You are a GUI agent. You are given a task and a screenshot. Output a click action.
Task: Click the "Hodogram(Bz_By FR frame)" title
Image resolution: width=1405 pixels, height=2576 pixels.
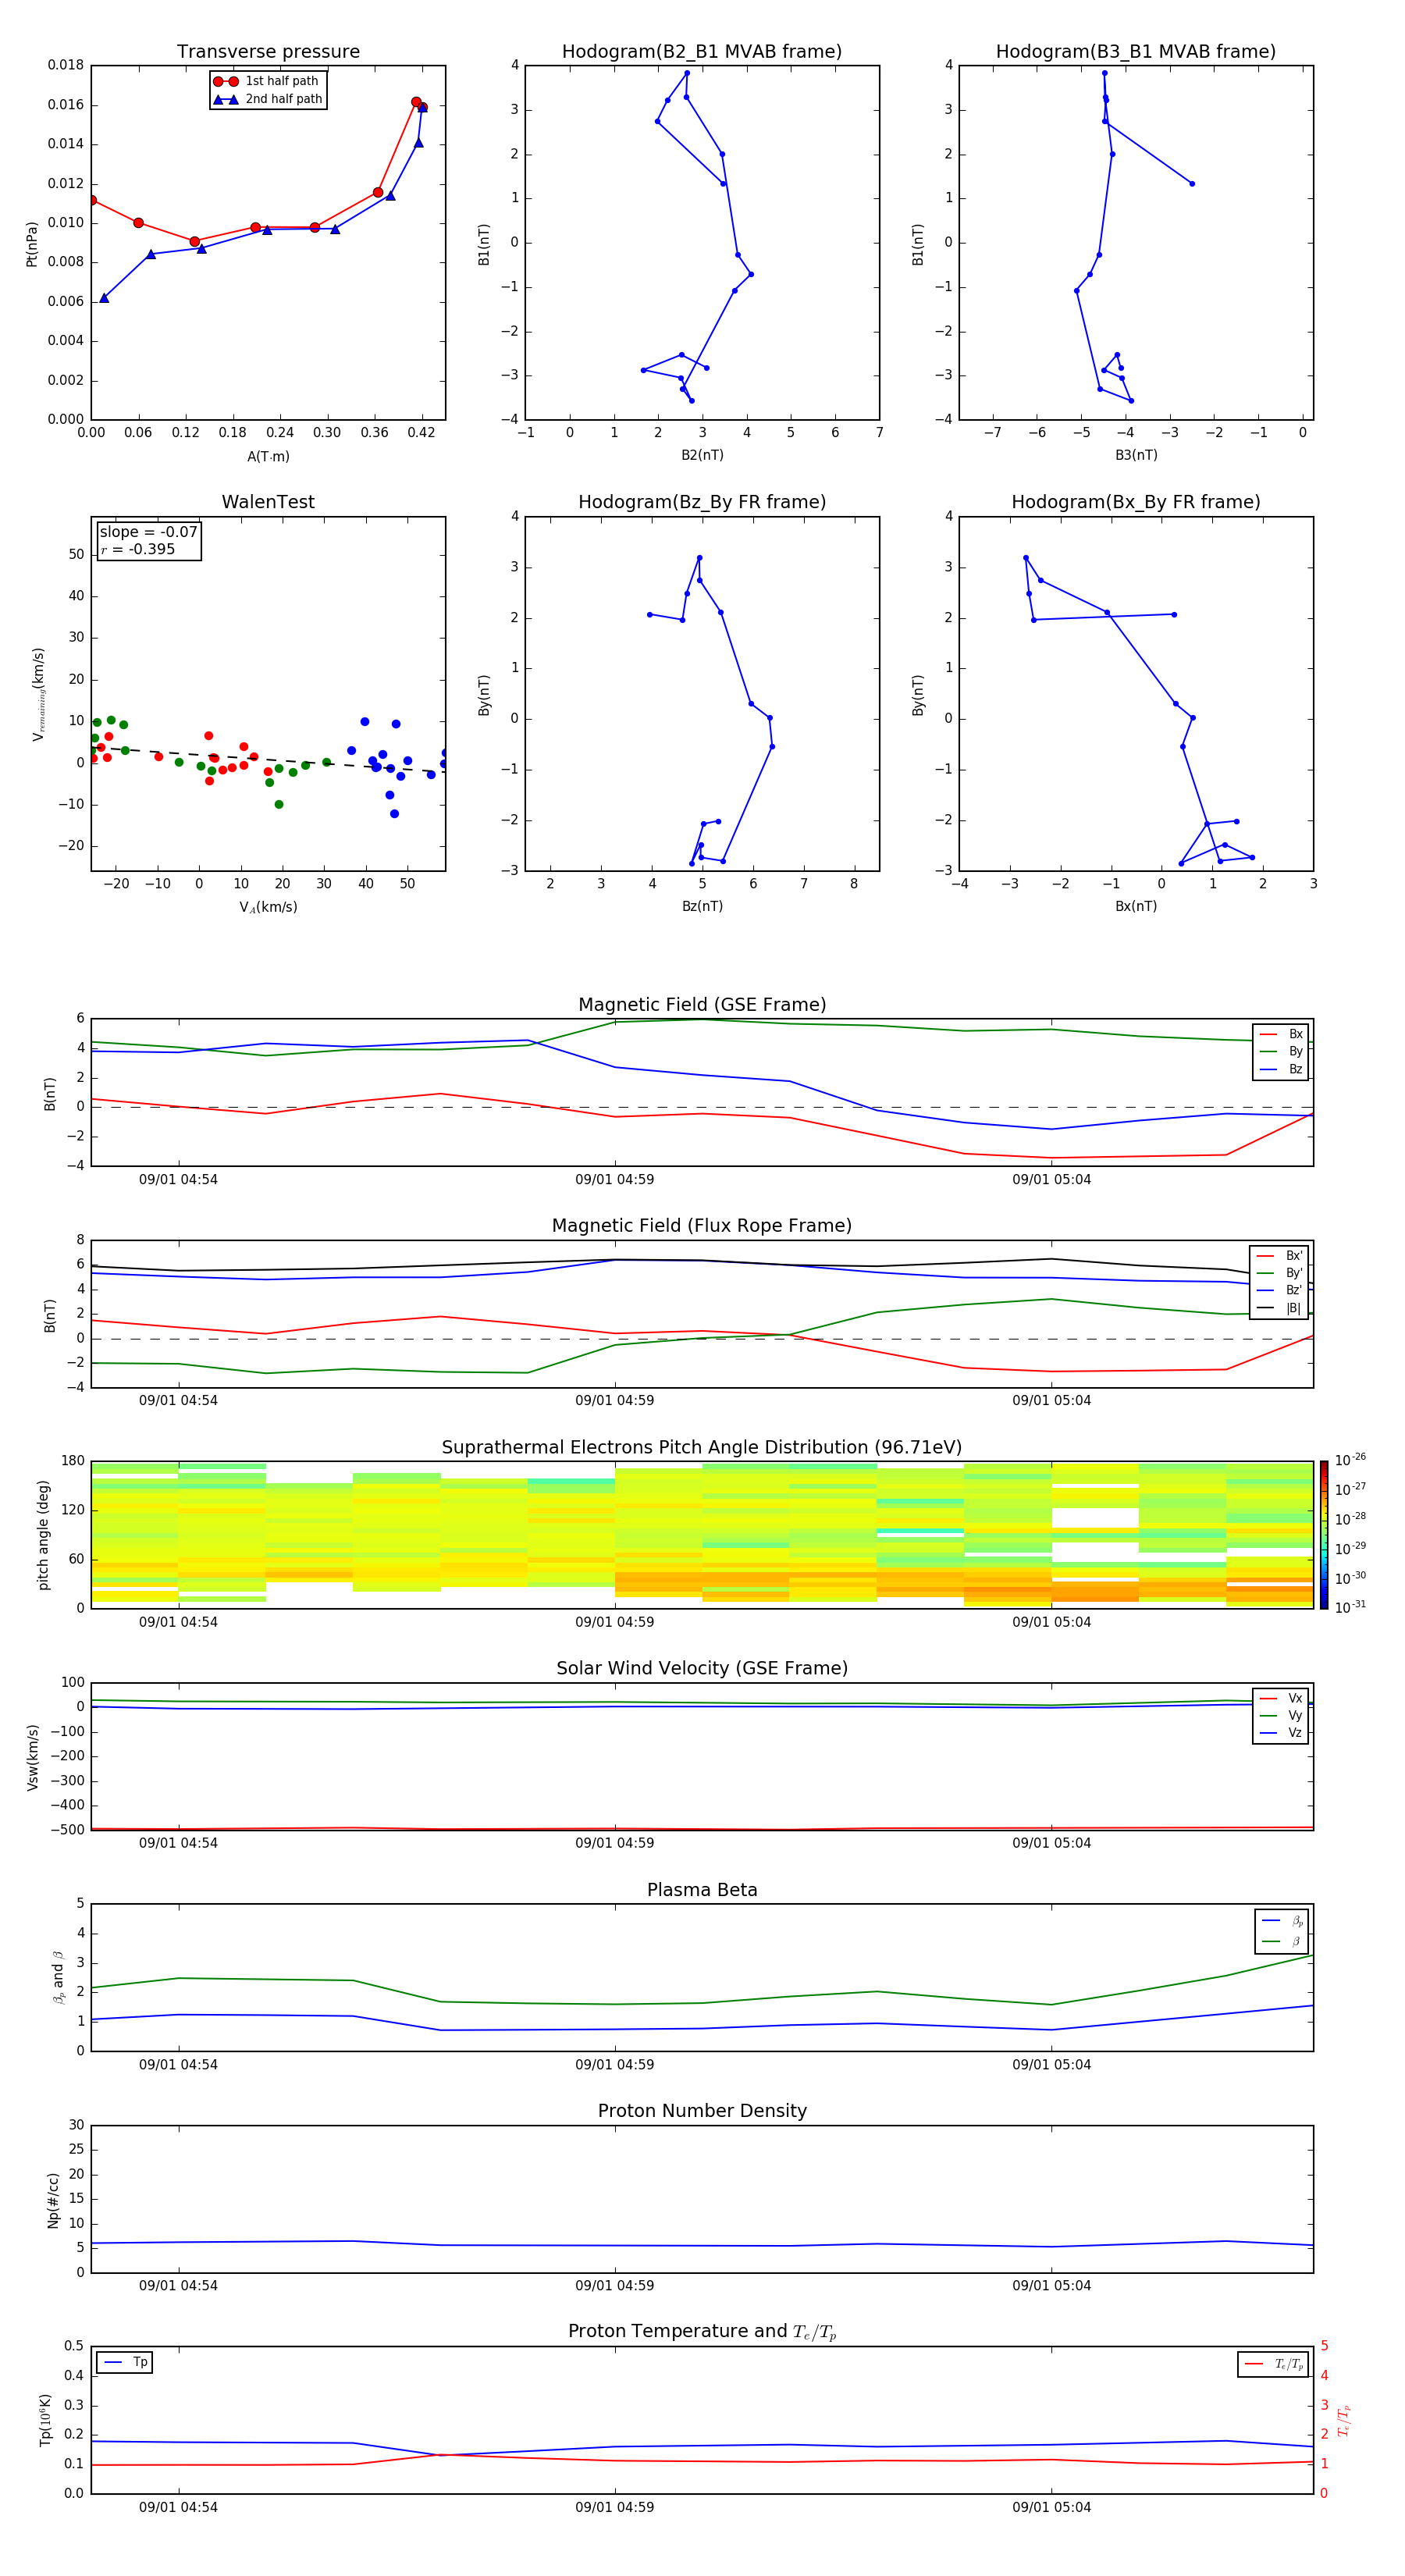[x=702, y=502]
